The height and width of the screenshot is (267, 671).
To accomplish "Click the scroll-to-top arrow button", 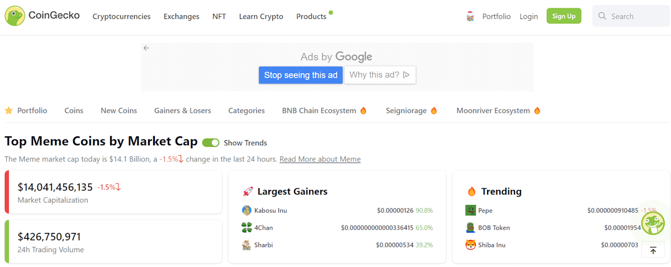I will pos(653,250).
